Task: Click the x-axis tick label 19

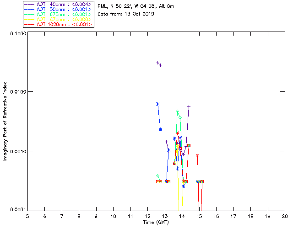Action: click(x=268, y=216)
